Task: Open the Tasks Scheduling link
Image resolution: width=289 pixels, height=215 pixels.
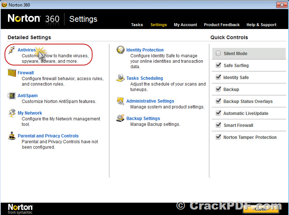Action: pos(144,78)
